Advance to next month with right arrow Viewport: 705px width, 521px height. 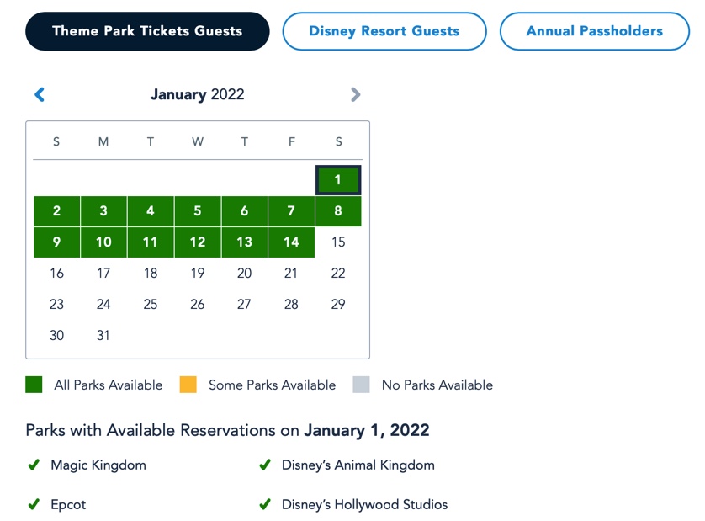(x=356, y=94)
